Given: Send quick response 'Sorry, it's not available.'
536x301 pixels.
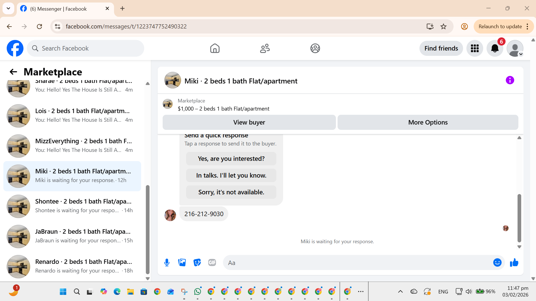Looking at the screenshot, I should (231, 192).
